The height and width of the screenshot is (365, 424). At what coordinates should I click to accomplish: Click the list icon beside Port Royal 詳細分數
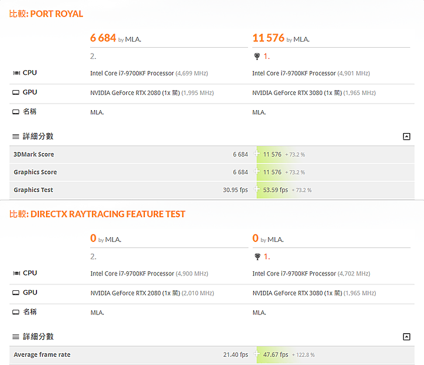click(16, 137)
